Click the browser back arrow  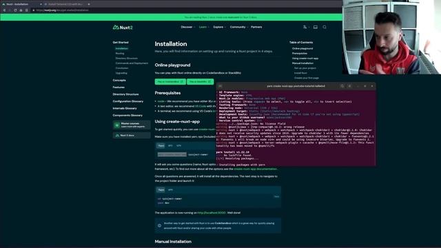coord(4,10)
